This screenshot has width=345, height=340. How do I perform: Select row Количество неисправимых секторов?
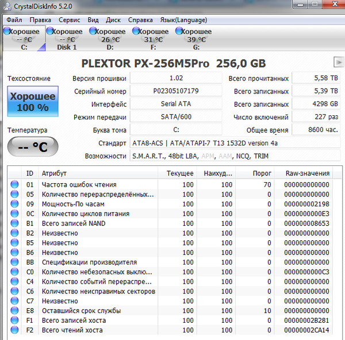(x=171, y=291)
